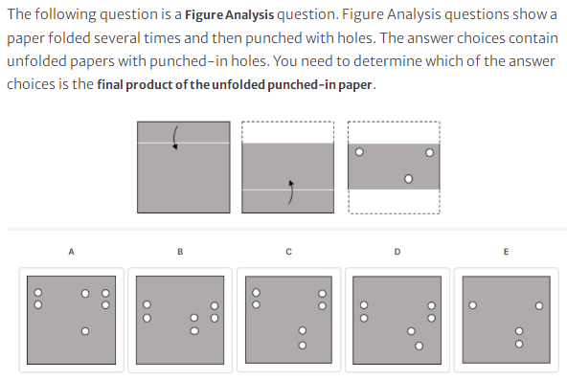Select answer choice A figure
Screen dimensions: 567x380
tap(71, 320)
